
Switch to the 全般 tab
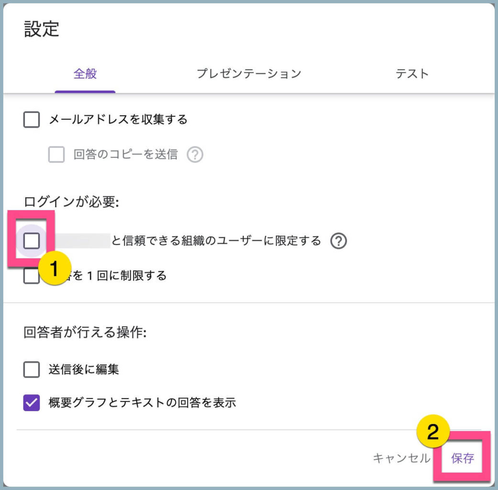coord(85,74)
